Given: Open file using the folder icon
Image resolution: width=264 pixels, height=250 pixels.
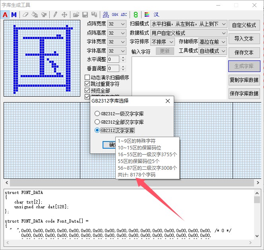Looking at the screenshot, I should (76, 15).
